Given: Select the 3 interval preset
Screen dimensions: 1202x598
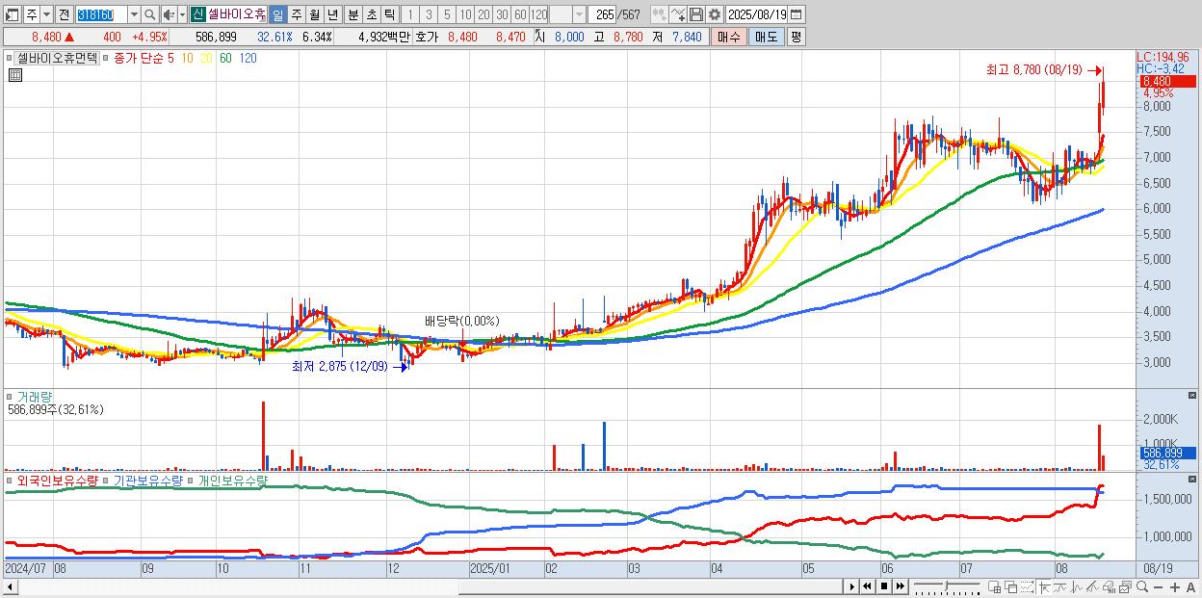Looking at the screenshot, I should pyautogui.click(x=428, y=14).
